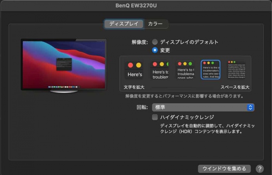Screen dimensions: 272x175
Task: Click the 解像度: label
Action: click(139, 42)
